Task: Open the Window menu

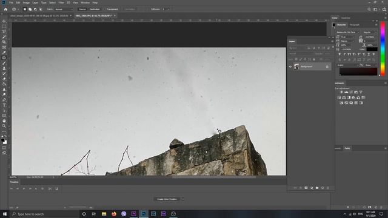Action: click(85, 2)
